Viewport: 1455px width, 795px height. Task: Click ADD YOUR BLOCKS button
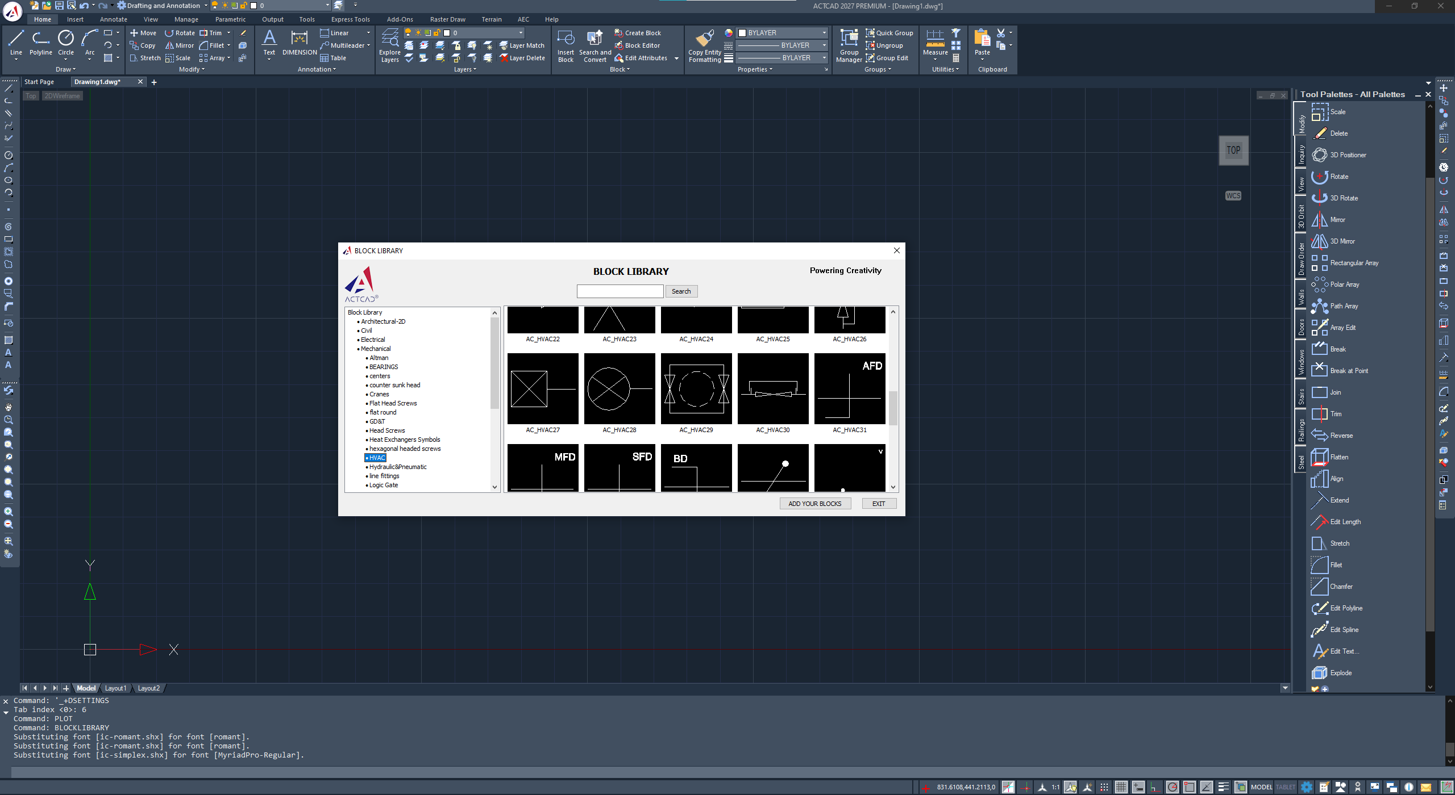click(814, 504)
